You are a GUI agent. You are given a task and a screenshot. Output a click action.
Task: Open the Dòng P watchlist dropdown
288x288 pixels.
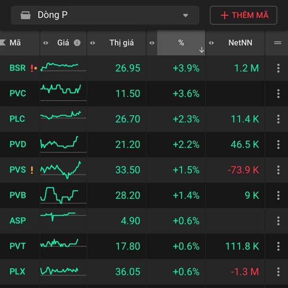(x=105, y=15)
